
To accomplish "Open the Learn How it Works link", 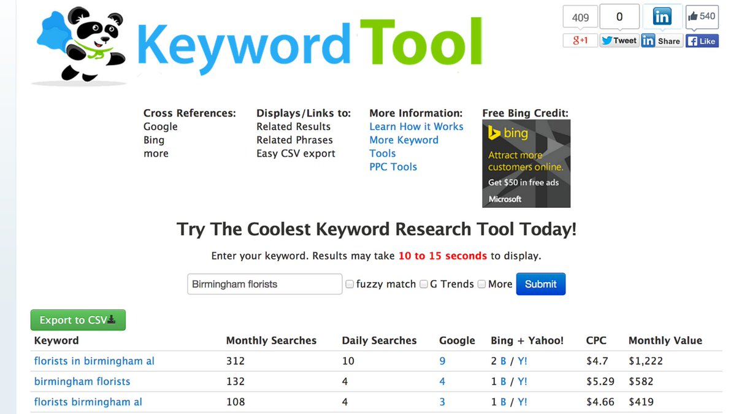I will [416, 126].
